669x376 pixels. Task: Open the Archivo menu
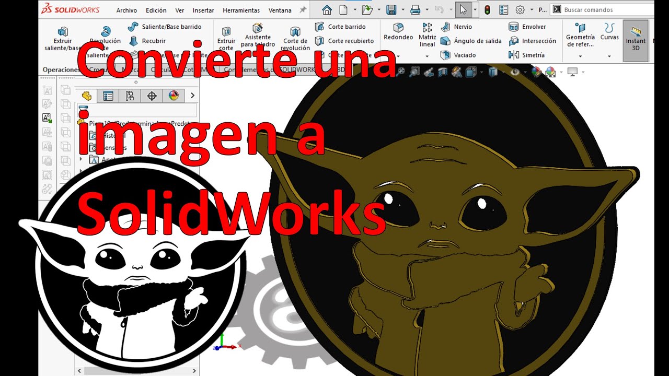[x=126, y=10]
